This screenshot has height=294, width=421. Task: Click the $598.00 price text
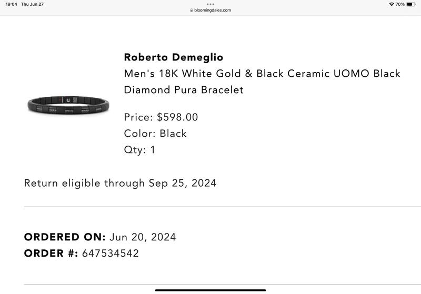[x=177, y=117]
